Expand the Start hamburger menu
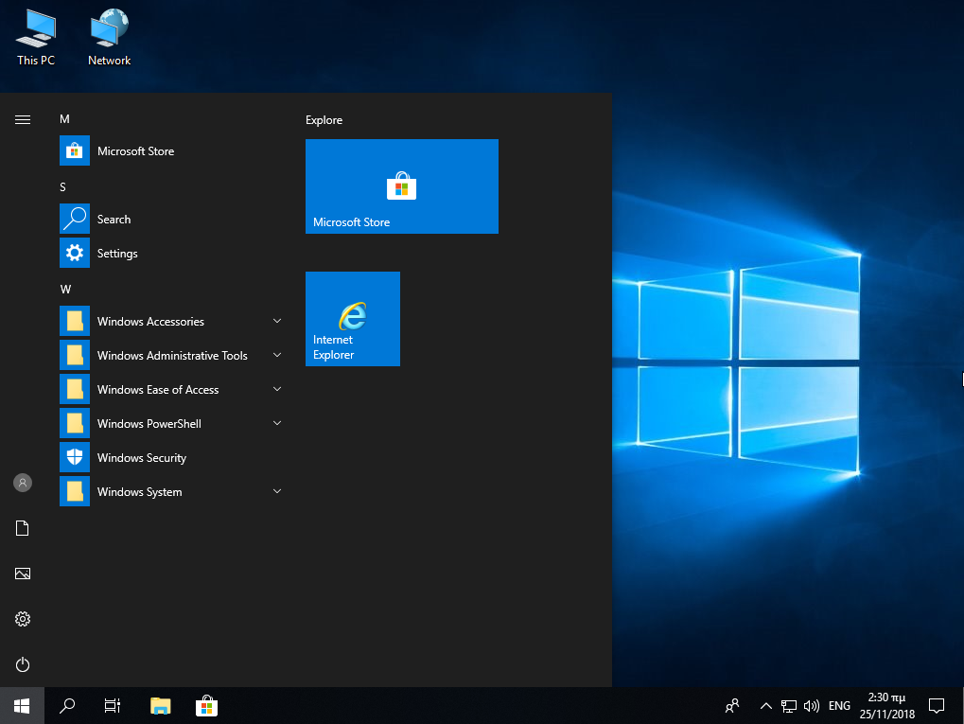Screen dimensions: 964x724 click(x=23, y=120)
